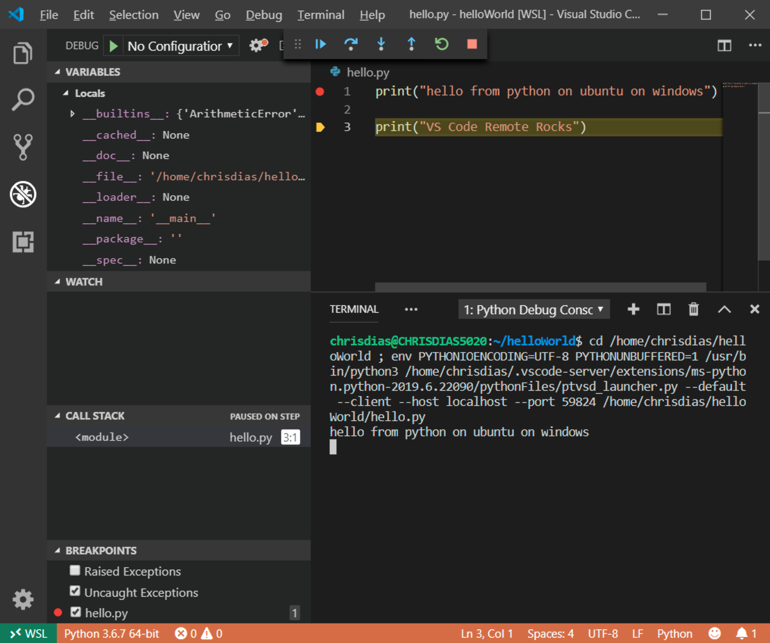This screenshot has width=770, height=643.
Task: Click the editor vertical scrollbar thumb
Action: pos(764,171)
